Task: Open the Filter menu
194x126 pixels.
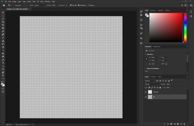Action: pyautogui.click(x=34, y=1)
